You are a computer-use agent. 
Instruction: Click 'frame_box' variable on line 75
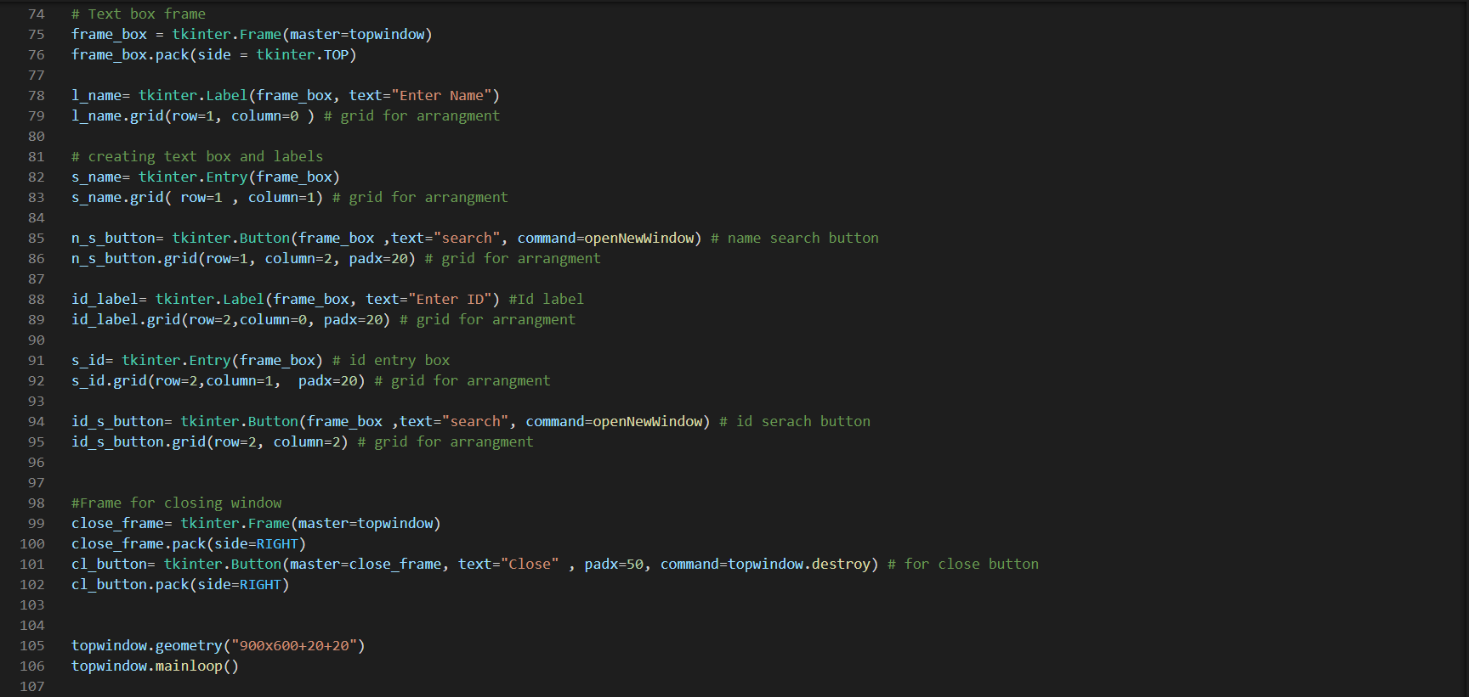tap(109, 34)
